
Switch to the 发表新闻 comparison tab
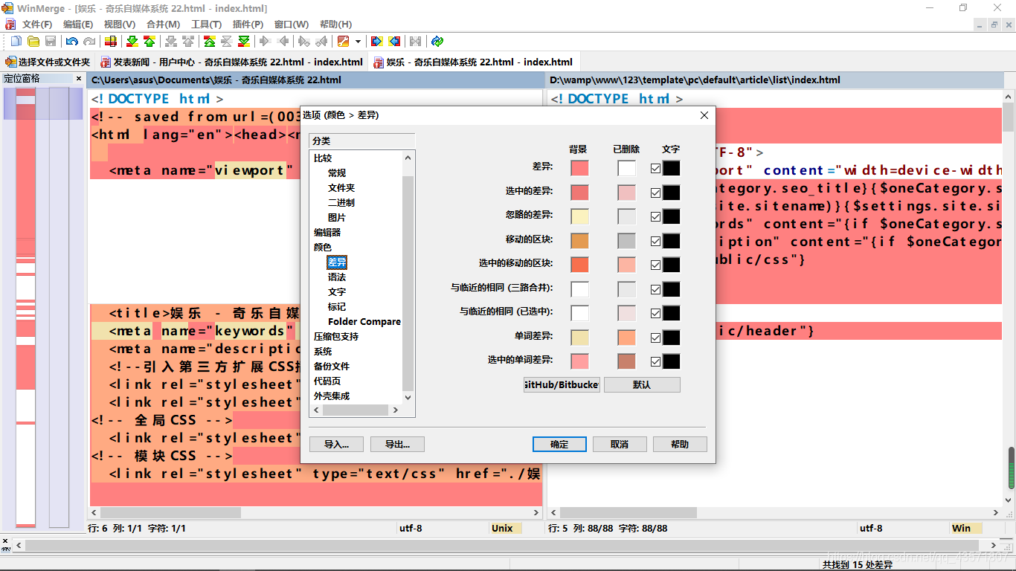pyautogui.click(x=232, y=62)
